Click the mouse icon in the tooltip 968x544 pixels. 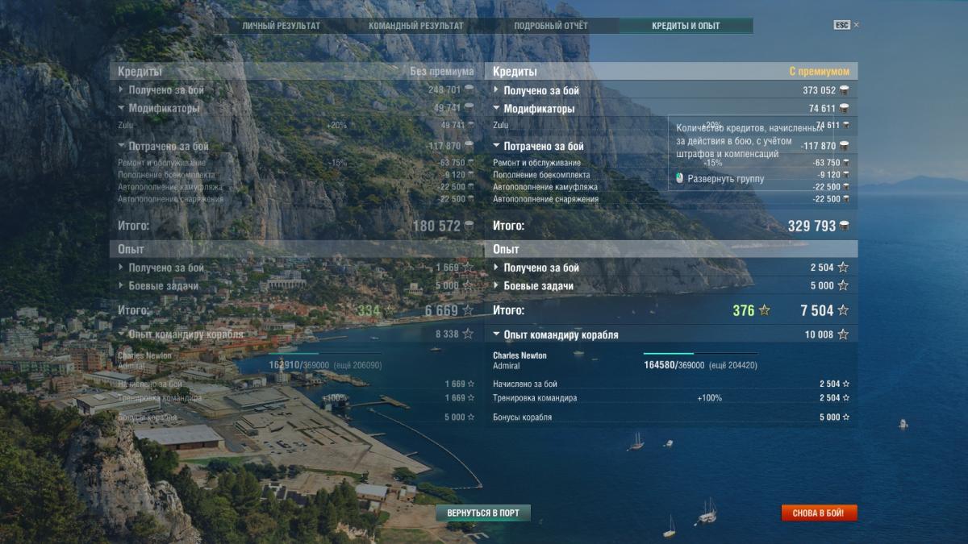(x=680, y=179)
